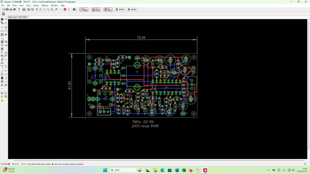Select the Ripup tool
The image size is (310, 174).
(6, 67)
